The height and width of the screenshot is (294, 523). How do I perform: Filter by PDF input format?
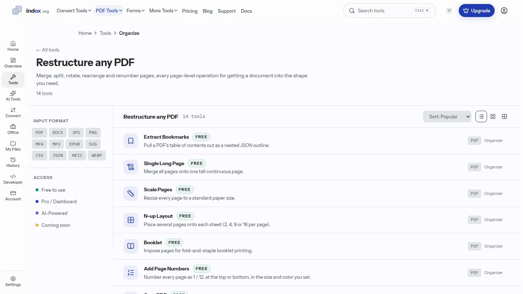(40, 133)
